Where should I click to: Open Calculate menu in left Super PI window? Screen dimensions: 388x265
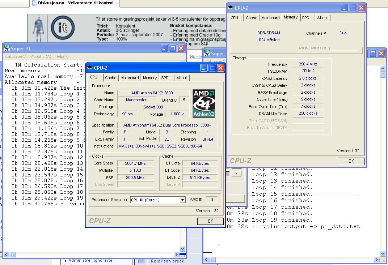click(x=16, y=56)
